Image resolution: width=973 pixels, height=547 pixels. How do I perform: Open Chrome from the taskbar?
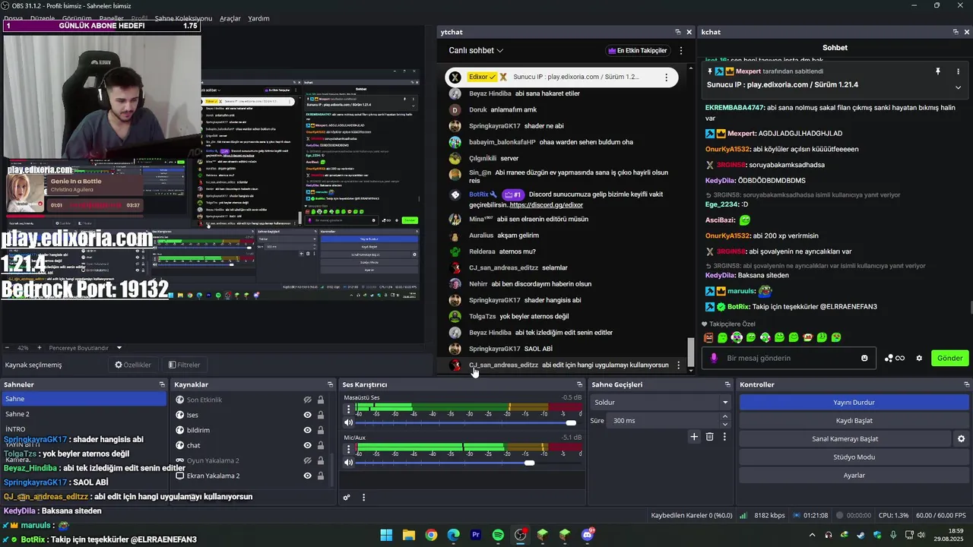click(x=431, y=535)
